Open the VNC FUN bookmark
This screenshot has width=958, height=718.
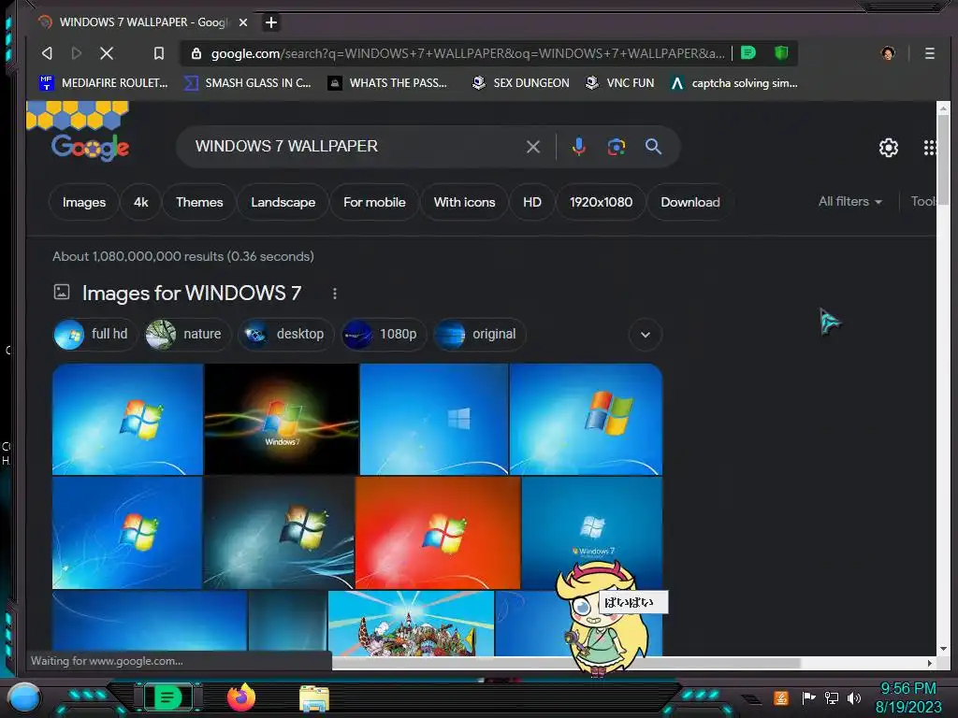click(619, 83)
